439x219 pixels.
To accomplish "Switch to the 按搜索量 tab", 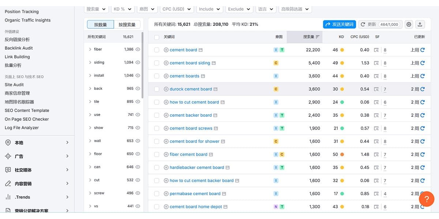I will click(127, 24).
